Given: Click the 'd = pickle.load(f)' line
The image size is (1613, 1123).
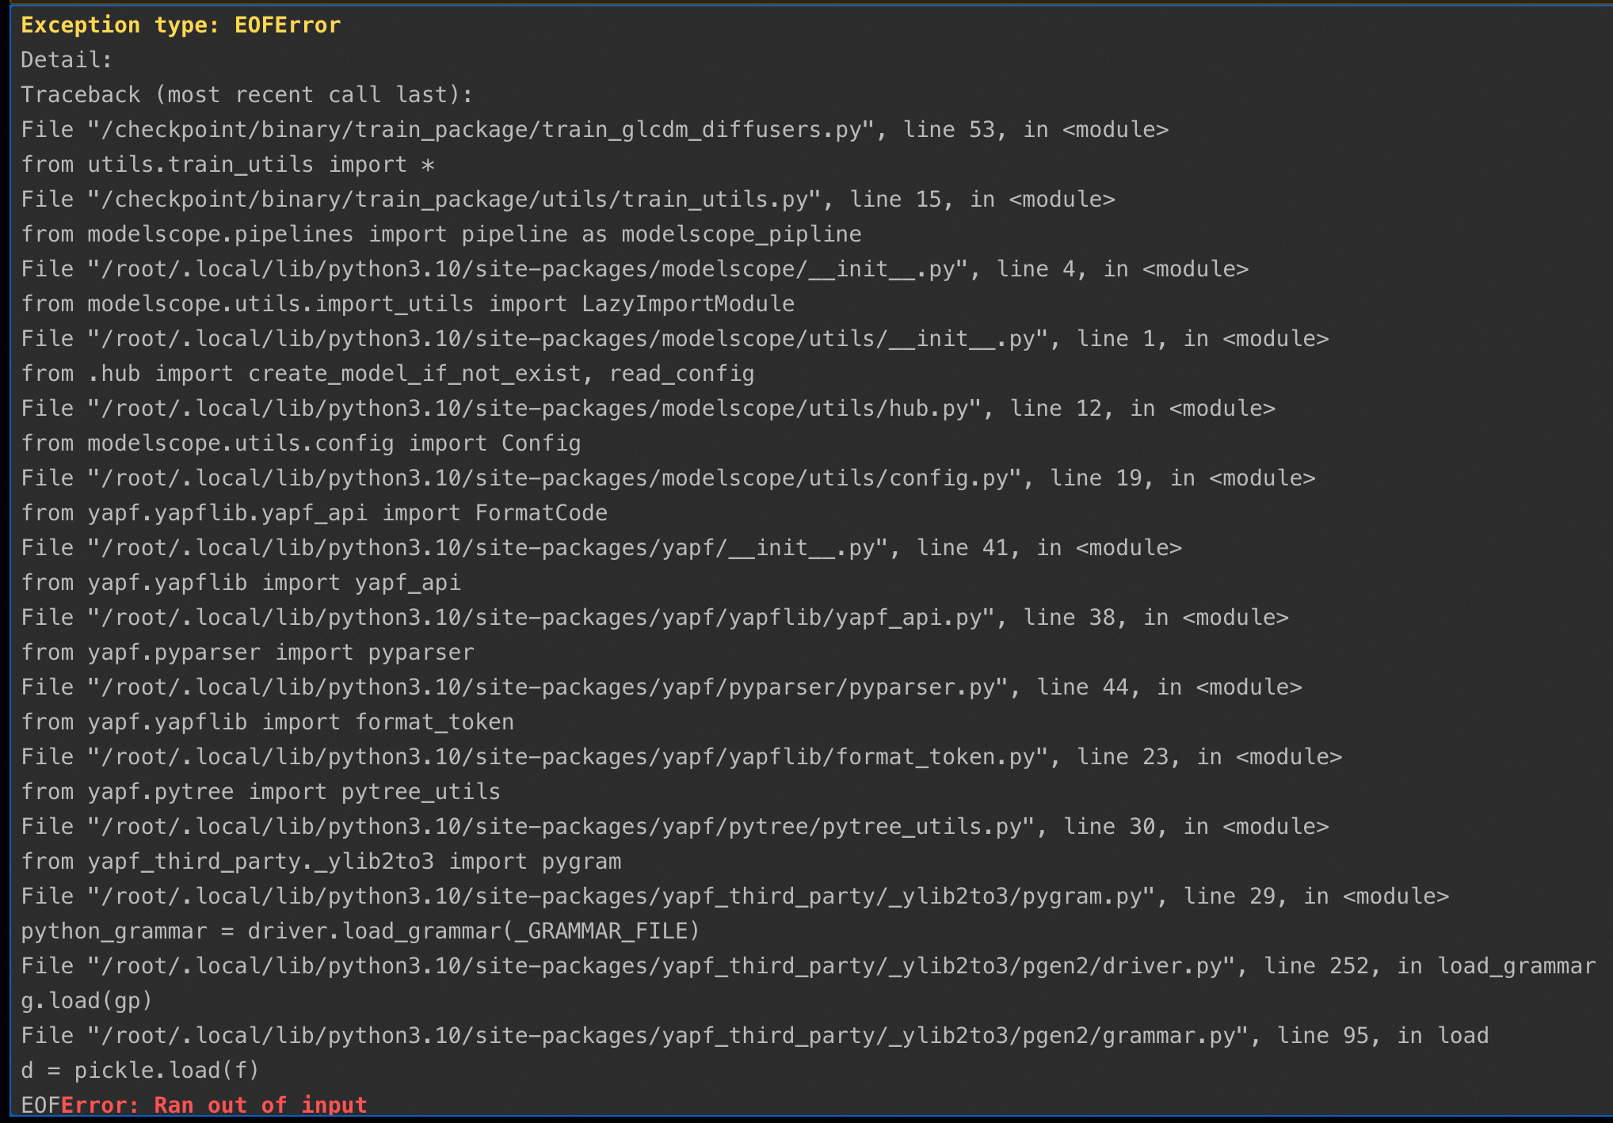Looking at the screenshot, I should click(140, 1071).
